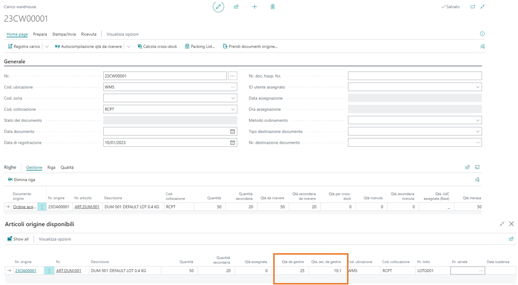Screen dimensions: 518x285
Task: Switch to the Prepara tab
Action: [x=40, y=34]
